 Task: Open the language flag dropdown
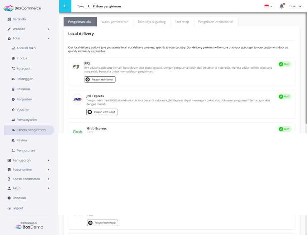[x=268, y=6]
